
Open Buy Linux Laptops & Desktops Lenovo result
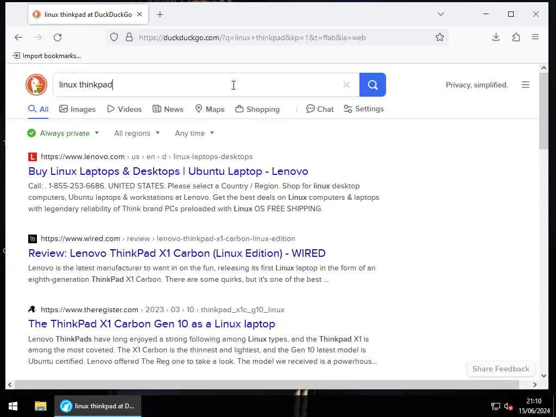click(x=168, y=171)
